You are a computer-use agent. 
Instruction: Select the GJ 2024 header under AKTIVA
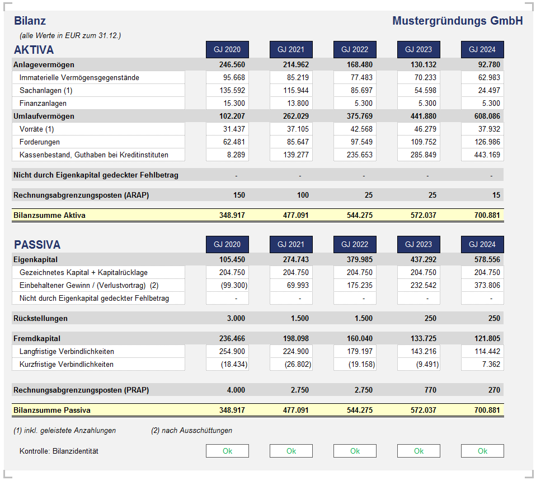(x=482, y=49)
